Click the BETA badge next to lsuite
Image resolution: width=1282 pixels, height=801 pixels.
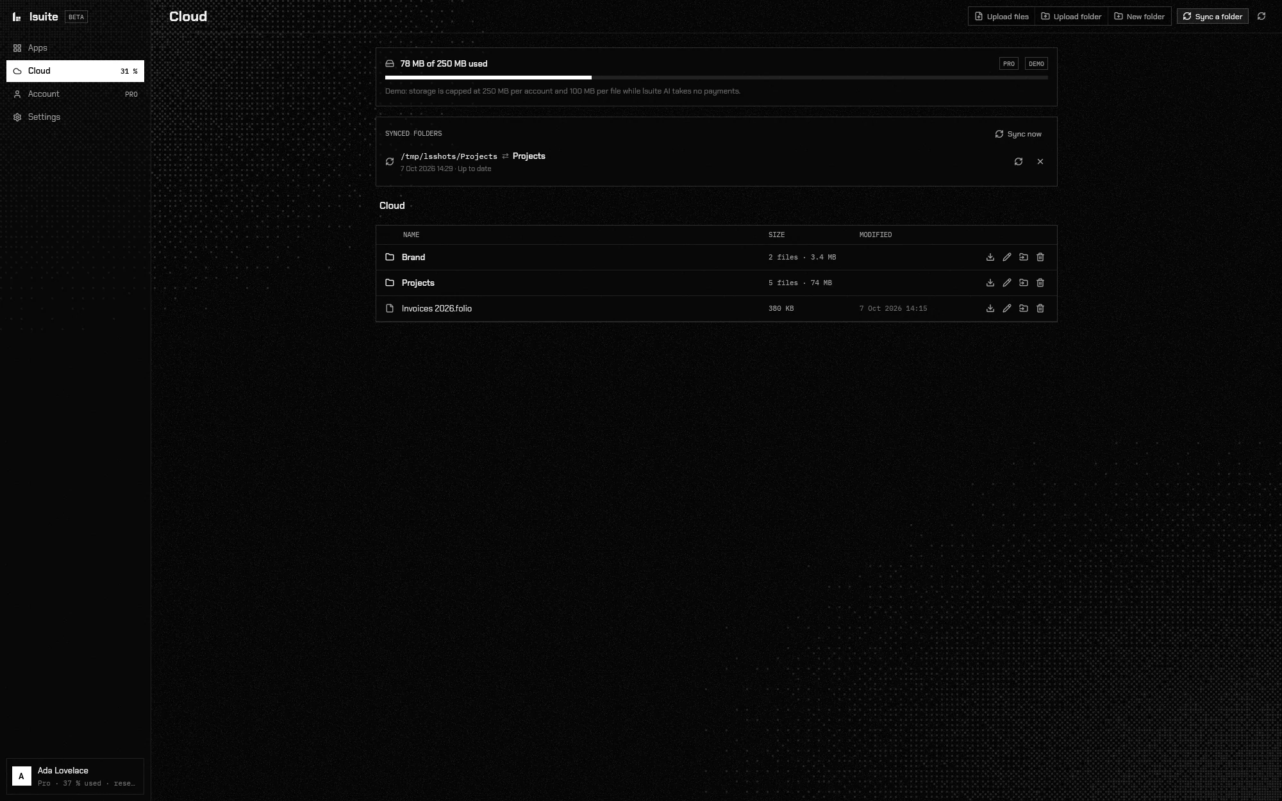click(76, 17)
